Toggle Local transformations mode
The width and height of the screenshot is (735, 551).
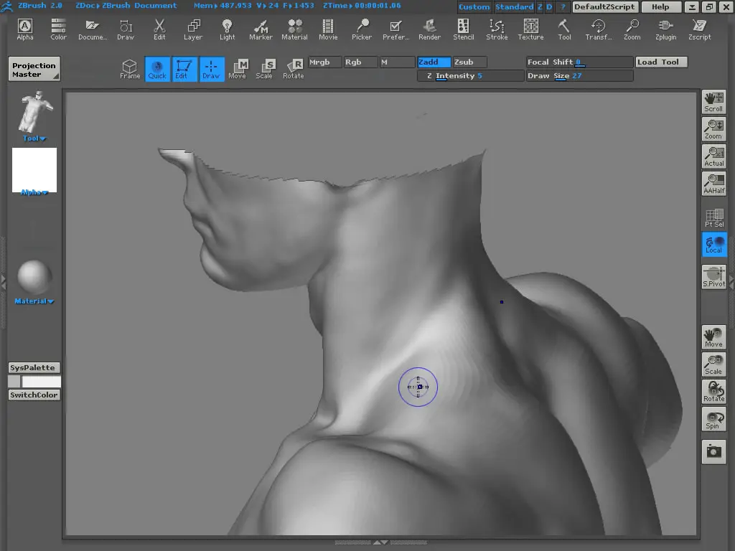tap(713, 245)
